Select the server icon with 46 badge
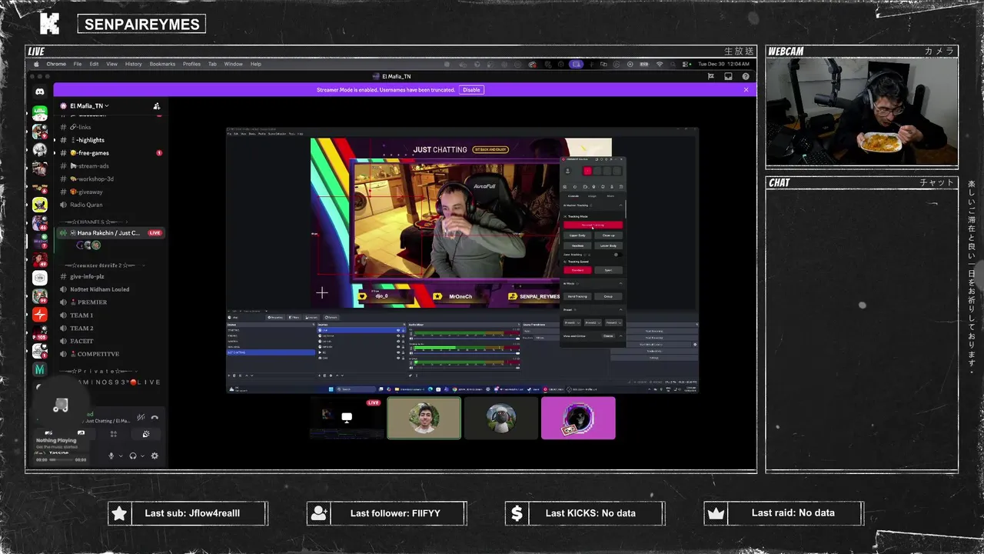The width and height of the screenshot is (984, 554). (40, 223)
